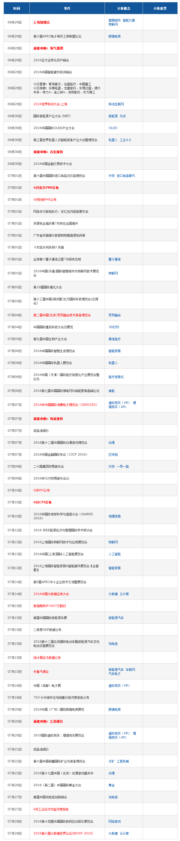Image resolution: width=180 pixels, height=841 pixels.
Task: Click the 关联概念 column header
Action: pos(123,8)
